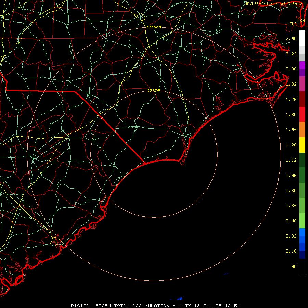Click the 0.80 legend value
The height and width of the screenshot is (308, 308).
[x=291, y=191]
